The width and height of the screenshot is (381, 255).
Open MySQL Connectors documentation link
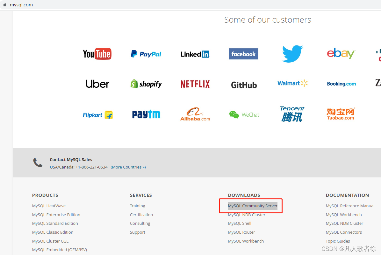click(x=344, y=232)
